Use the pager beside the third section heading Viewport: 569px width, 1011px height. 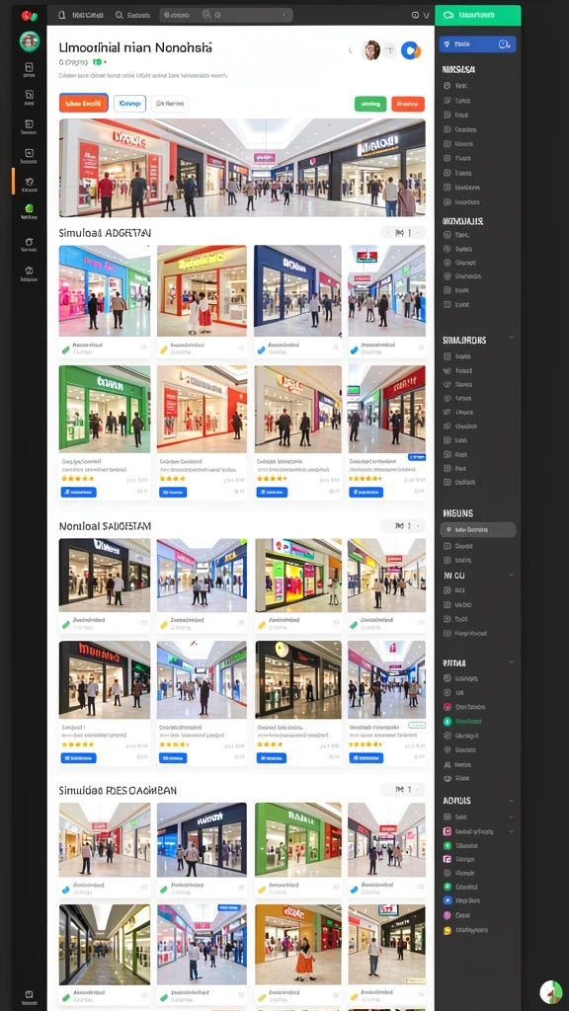point(403,789)
